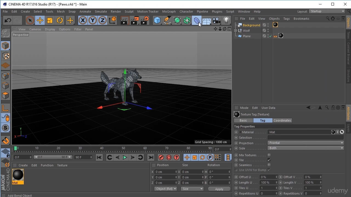Open the Side dropdown showing Both
Screen dimensions: 351x197
coord(305,148)
